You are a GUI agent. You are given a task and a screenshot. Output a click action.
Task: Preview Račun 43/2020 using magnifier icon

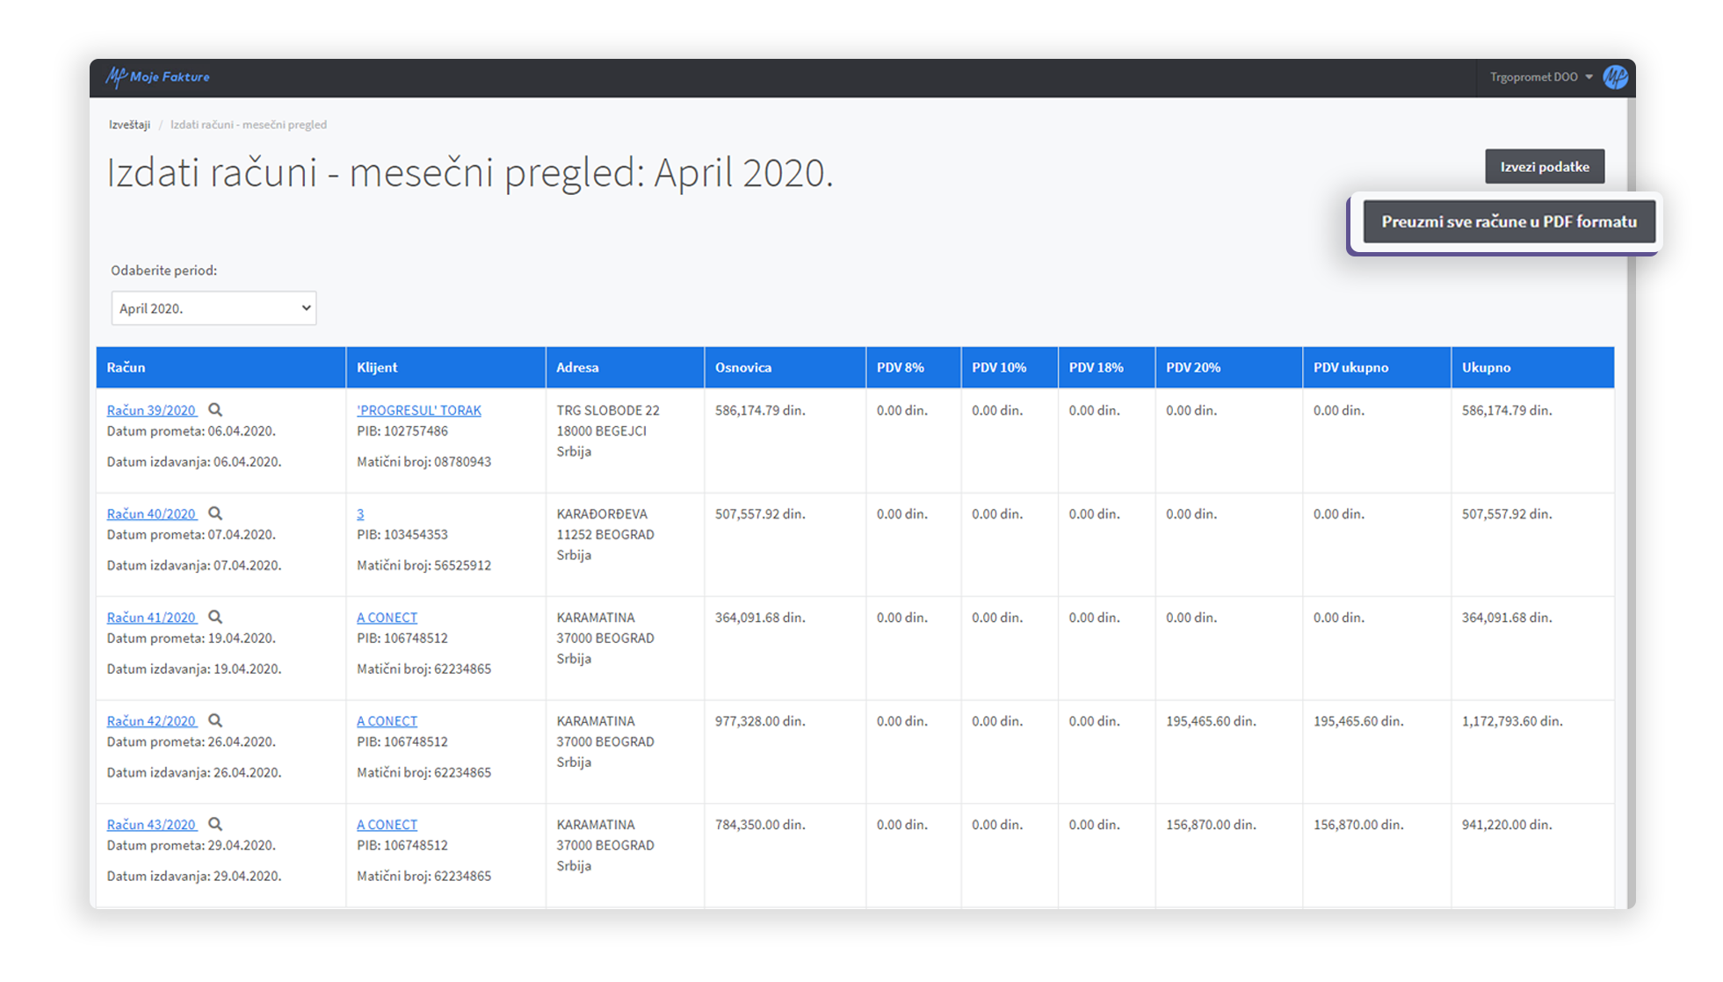click(215, 825)
